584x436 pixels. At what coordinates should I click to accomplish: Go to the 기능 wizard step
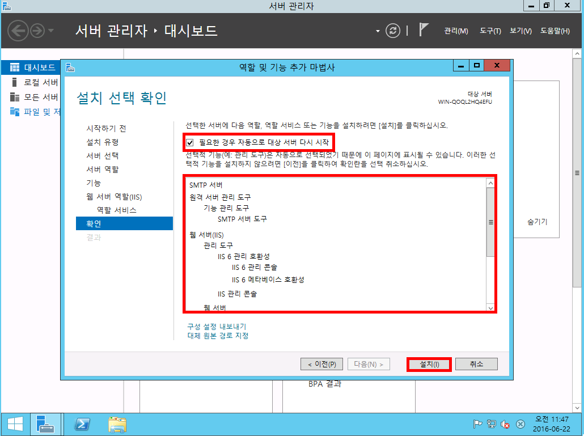click(x=94, y=183)
